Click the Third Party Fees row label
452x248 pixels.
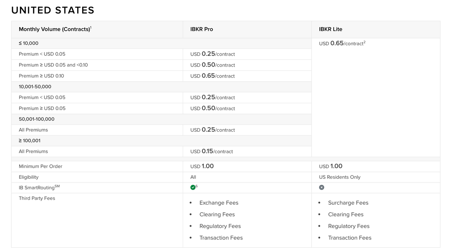(37, 198)
